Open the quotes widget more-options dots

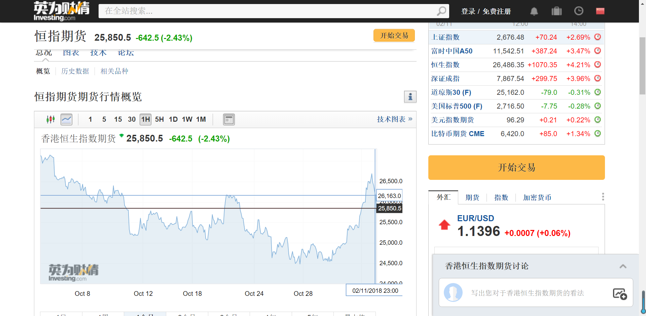tap(603, 197)
